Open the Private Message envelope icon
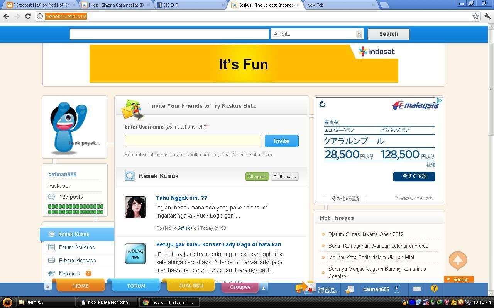The height and width of the screenshot is (308, 494). coord(51,260)
